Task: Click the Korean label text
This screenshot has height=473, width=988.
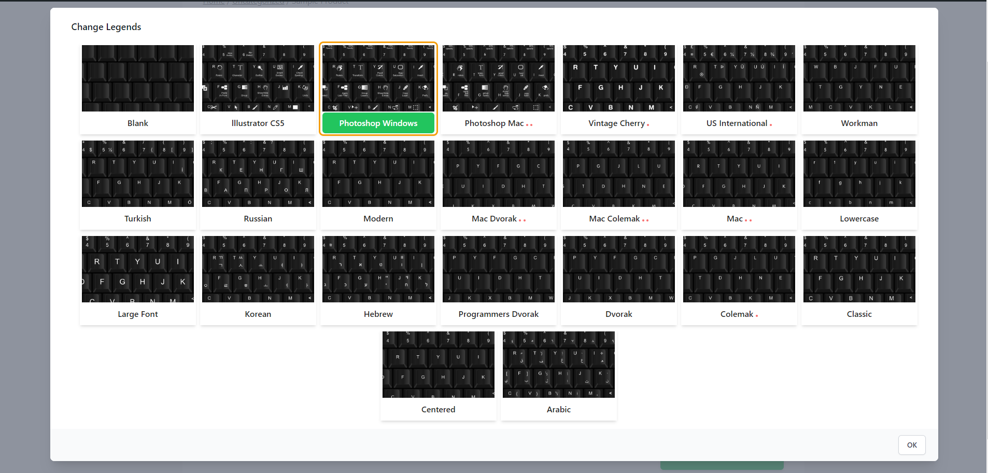Action: tap(258, 314)
